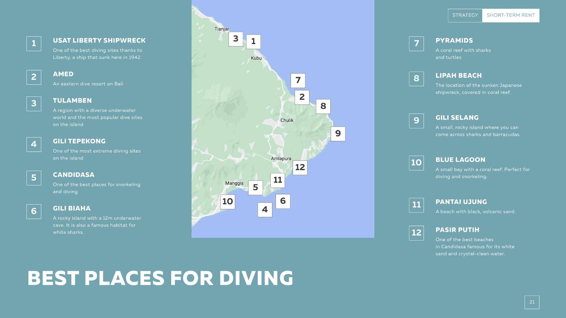This screenshot has width=566, height=318.
Task: Open the STRATEGY tab
Action: (x=465, y=15)
